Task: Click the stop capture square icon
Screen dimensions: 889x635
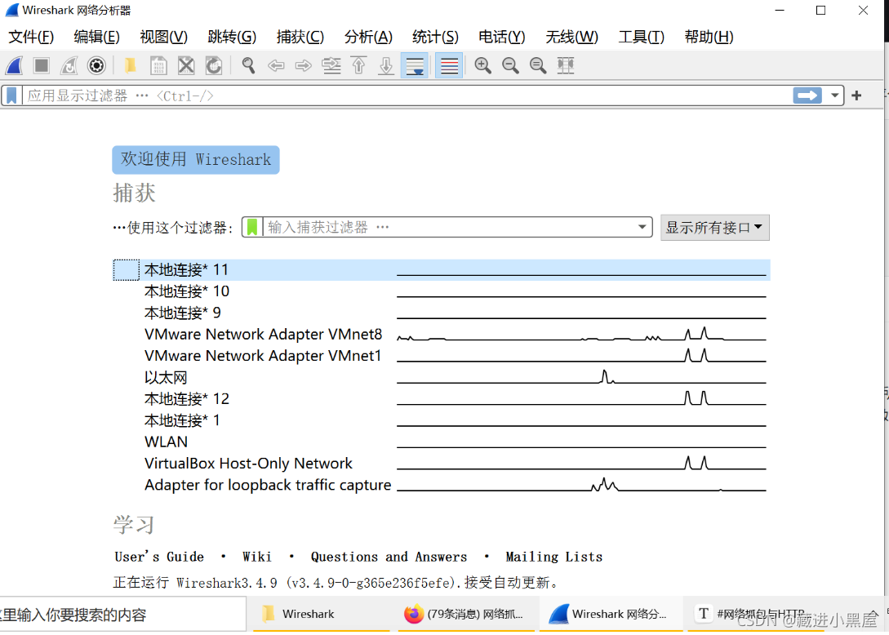Action: click(x=42, y=66)
